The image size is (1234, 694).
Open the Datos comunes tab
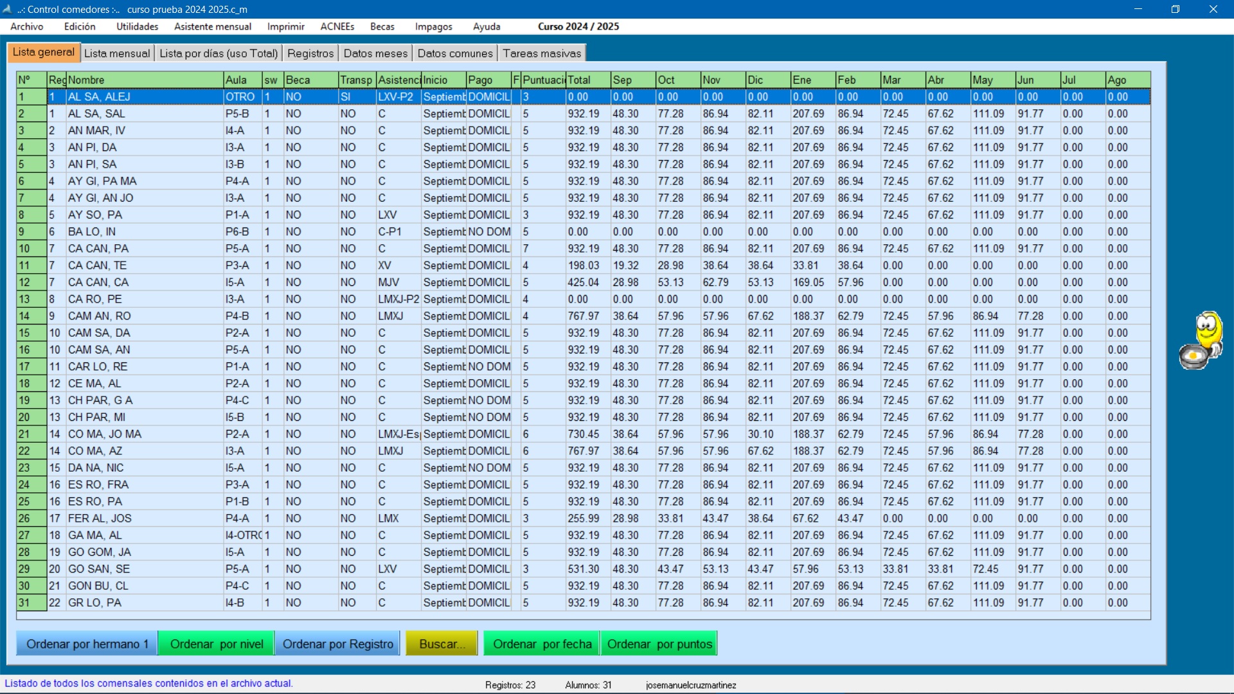coord(455,53)
